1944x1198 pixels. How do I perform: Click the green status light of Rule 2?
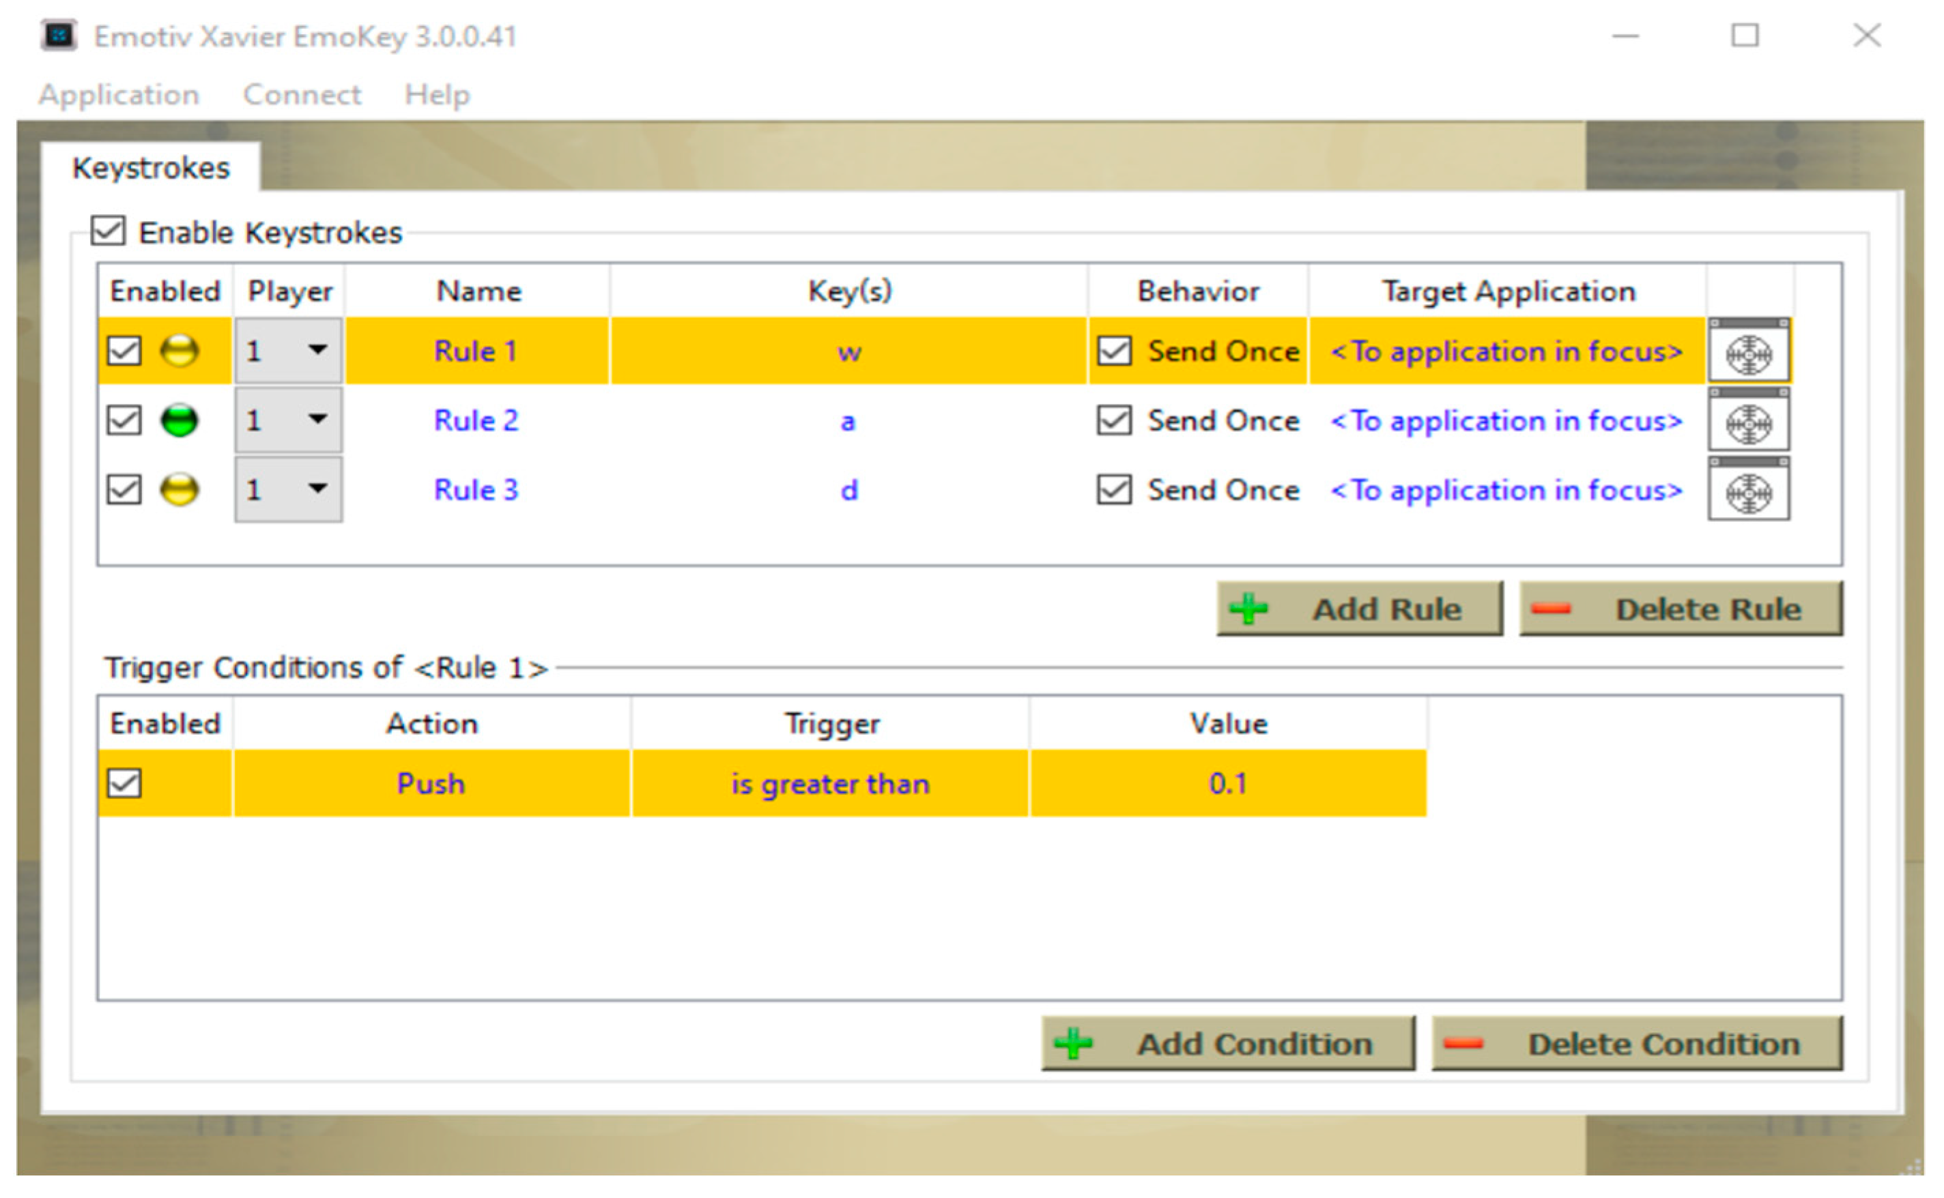click(x=179, y=421)
